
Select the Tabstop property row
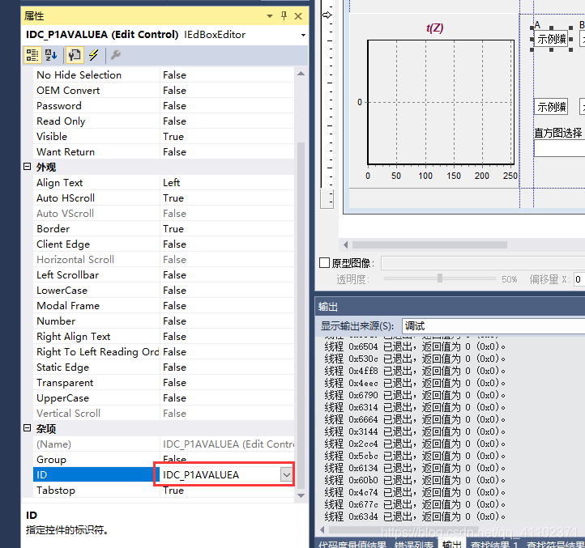(164, 491)
